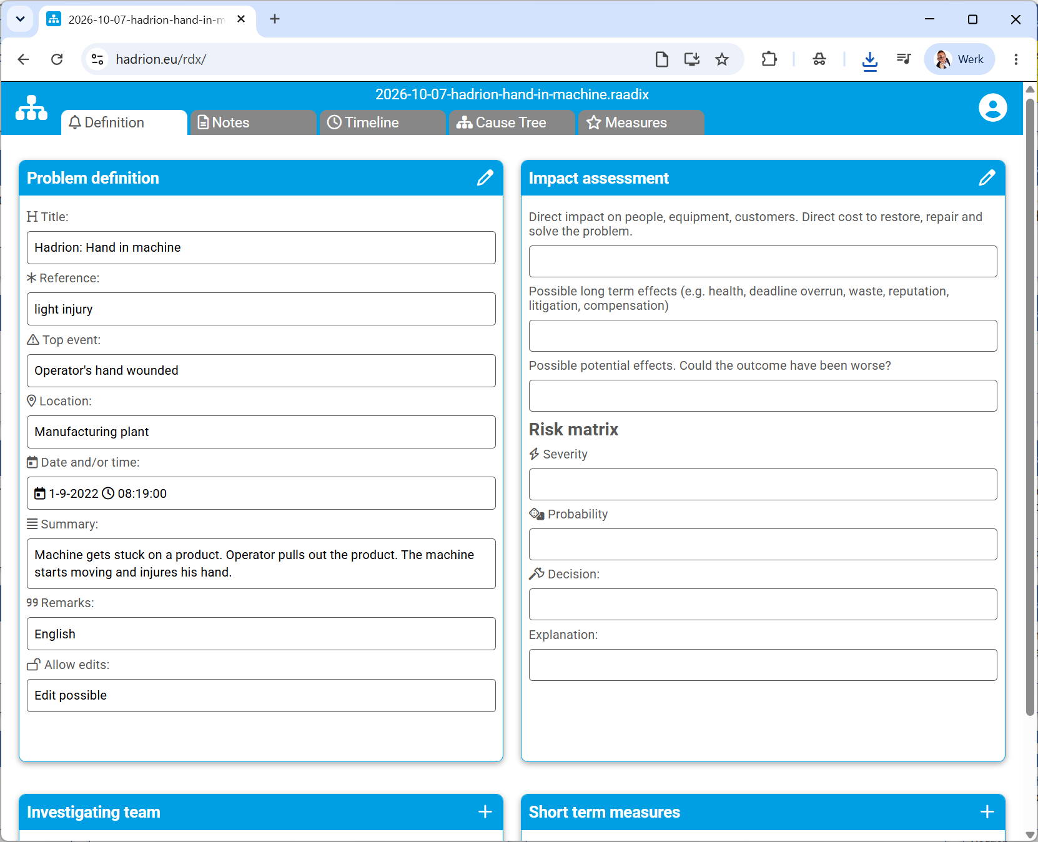Viewport: 1038px width, 842px height.
Task: Close the hadrion-hand-in-machine browser tab
Action: [241, 19]
